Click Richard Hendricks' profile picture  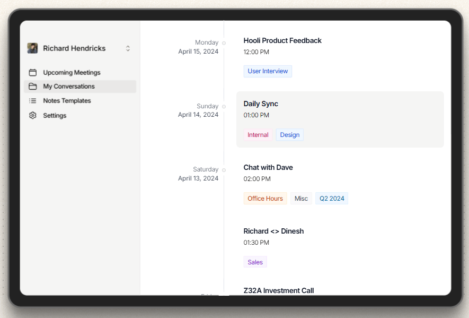click(32, 48)
